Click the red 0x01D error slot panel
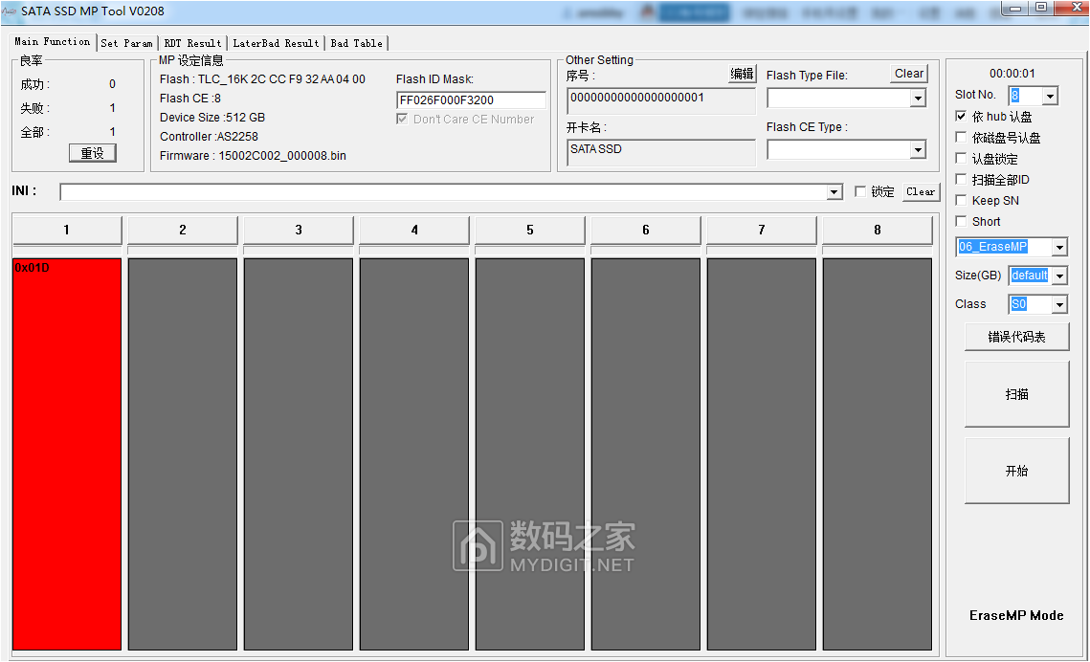The width and height of the screenshot is (1090, 662). click(x=67, y=454)
